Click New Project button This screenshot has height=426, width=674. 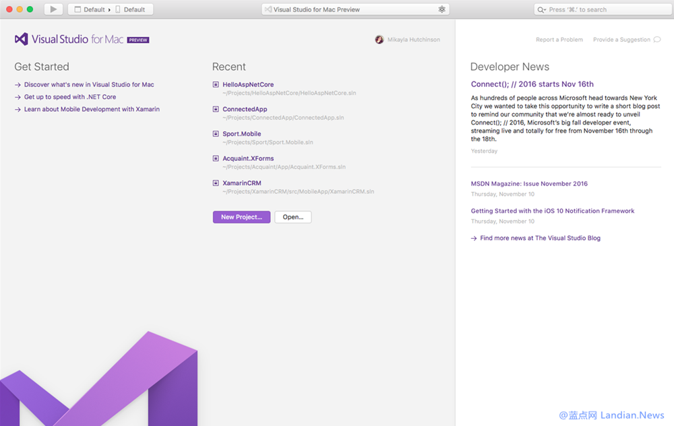point(241,217)
